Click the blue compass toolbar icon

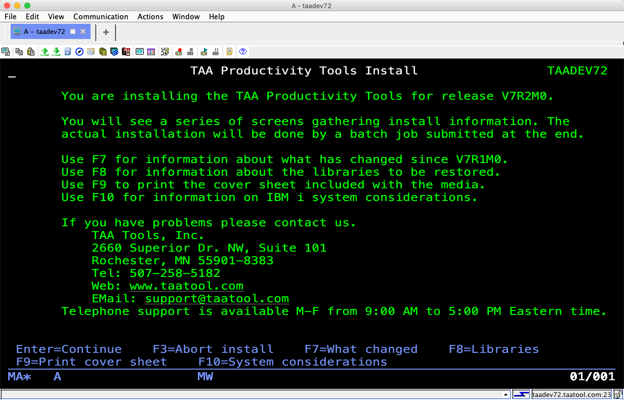pyautogui.click(x=79, y=52)
